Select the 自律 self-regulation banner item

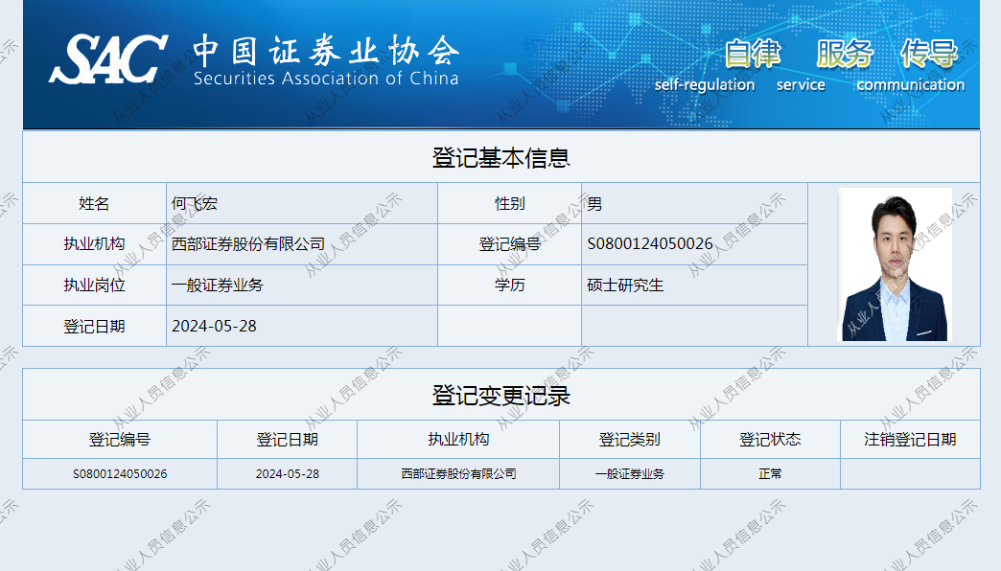(752, 55)
